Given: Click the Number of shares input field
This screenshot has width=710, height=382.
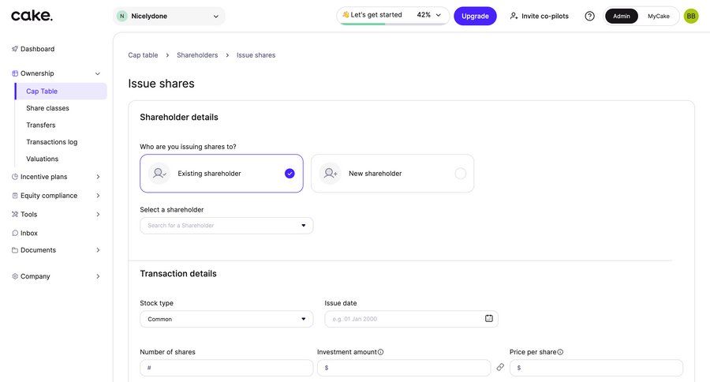Looking at the screenshot, I should point(226,368).
